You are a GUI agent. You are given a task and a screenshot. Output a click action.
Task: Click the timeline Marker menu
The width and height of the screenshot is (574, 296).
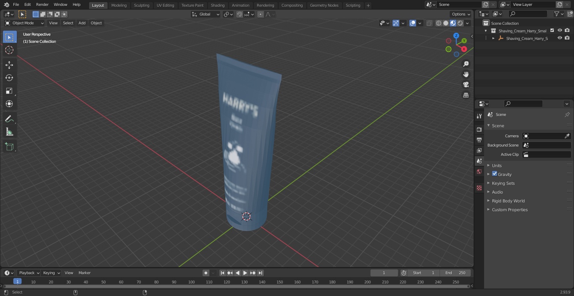click(84, 273)
